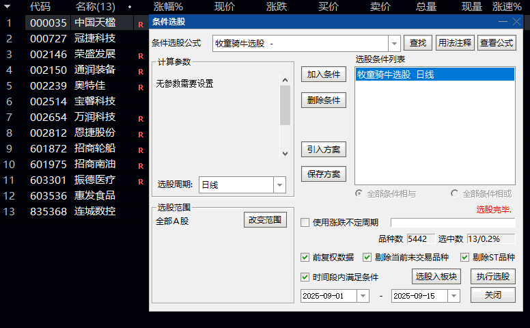Uncheck 前复权数据 checkbox
Image resolution: width=530 pixels, height=328 pixels.
(305, 258)
